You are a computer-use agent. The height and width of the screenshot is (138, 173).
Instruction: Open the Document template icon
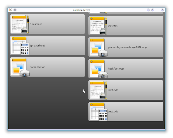20,24
